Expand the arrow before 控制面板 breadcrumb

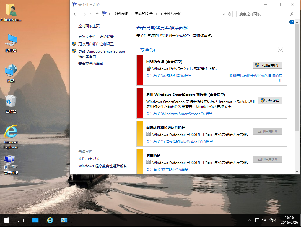(110, 14)
